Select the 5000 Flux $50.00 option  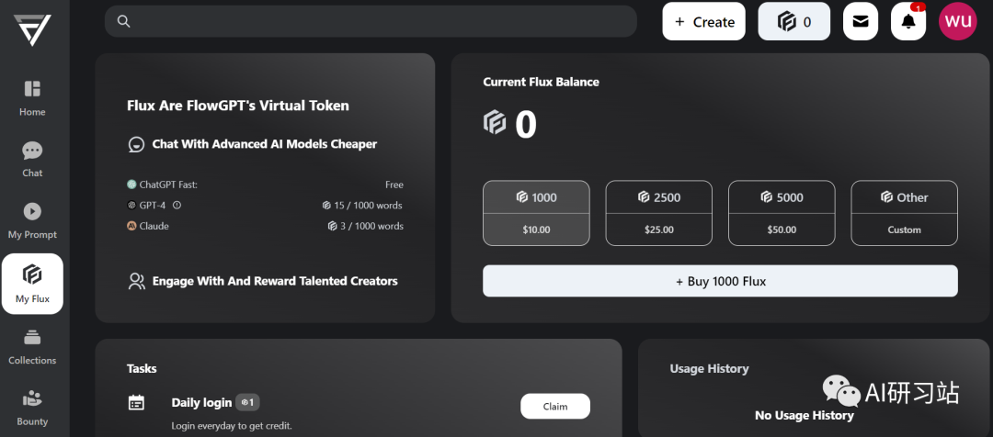pos(782,213)
